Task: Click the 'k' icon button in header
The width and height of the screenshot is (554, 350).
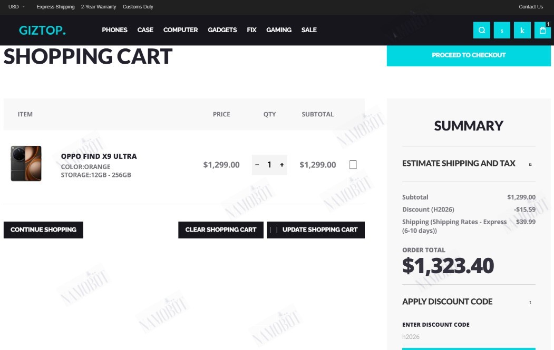Action: [522, 30]
